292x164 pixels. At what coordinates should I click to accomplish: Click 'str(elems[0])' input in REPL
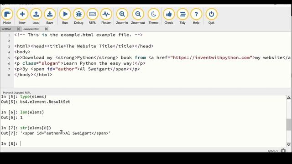coord(36,128)
